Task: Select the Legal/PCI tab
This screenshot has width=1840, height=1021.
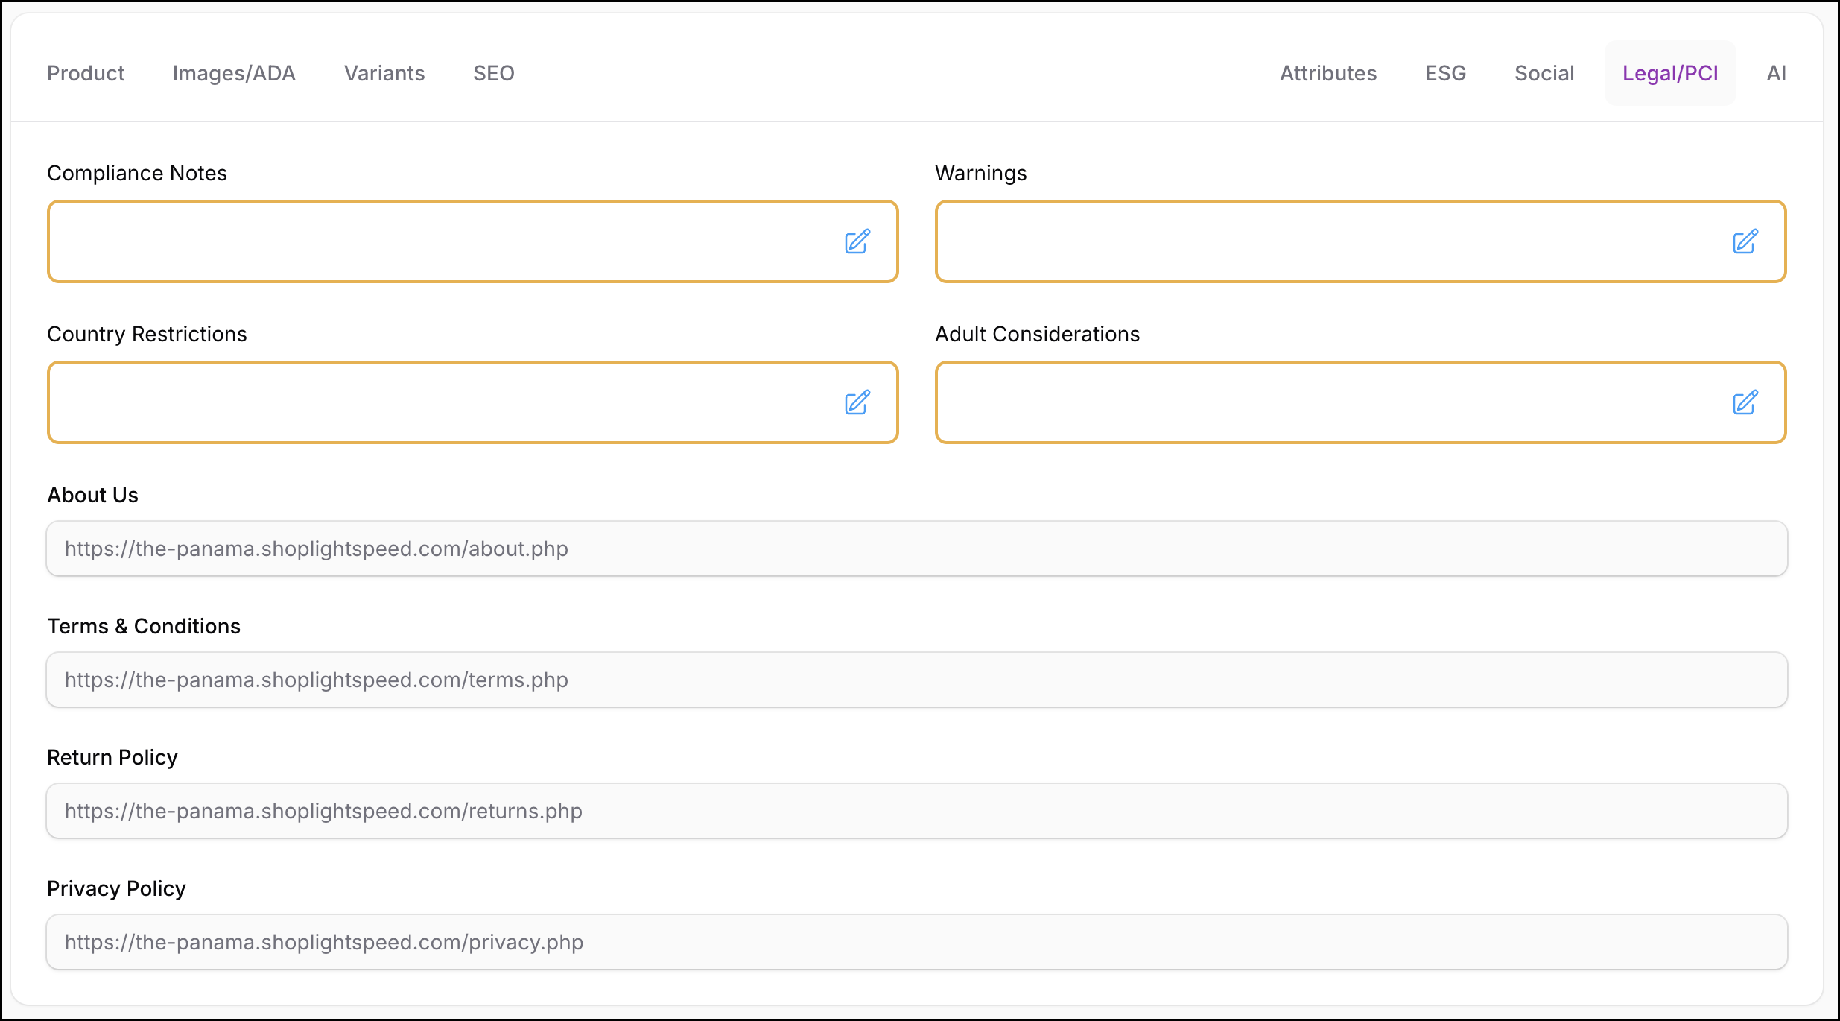Action: [x=1670, y=73]
